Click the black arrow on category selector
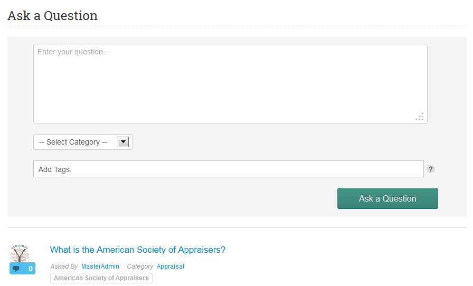Screen dimensions: 473x286 click(x=123, y=142)
